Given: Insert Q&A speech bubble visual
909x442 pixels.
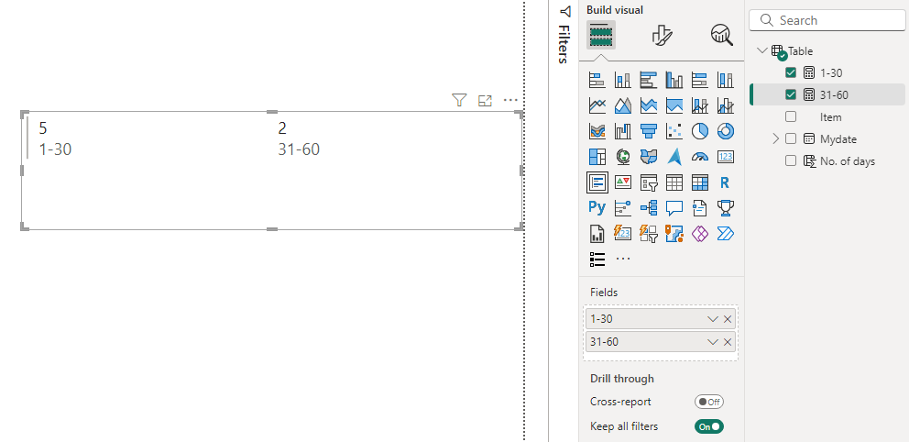Looking at the screenshot, I should 674,207.
